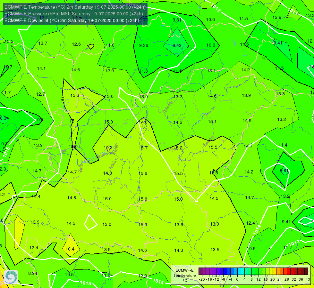Click the 15.7 temperature value
This screenshot has height=288, width=314.
(143, 148)
